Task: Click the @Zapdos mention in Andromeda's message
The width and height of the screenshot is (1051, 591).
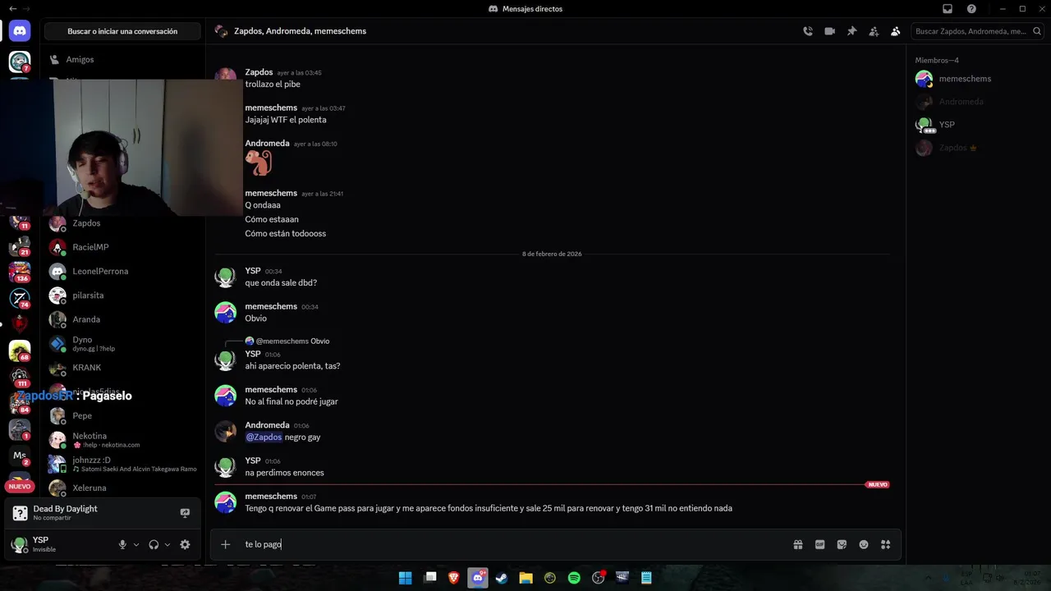Action: tap(264, 438)
